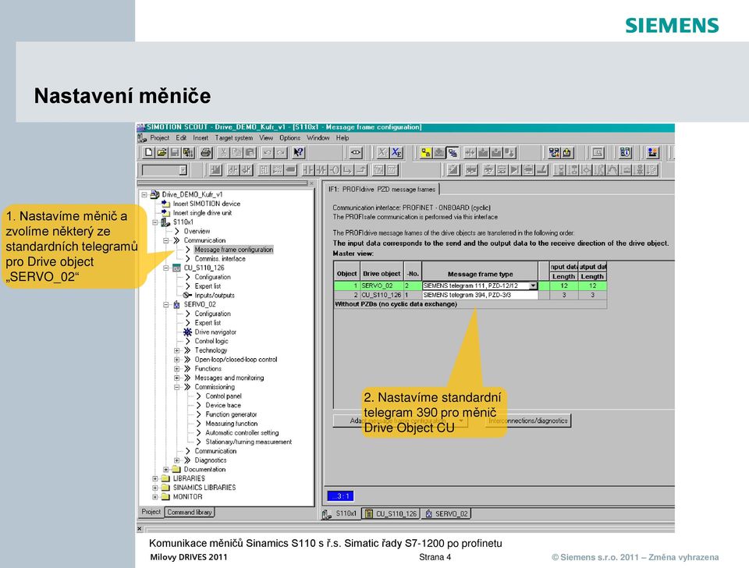Collapse the Drive_DEMO_Kufr_v1 project node
749x568 pixels.
[x=144, y=194]
